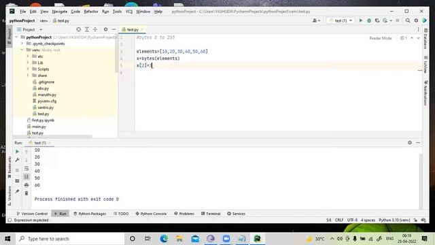Open Task View on taskbar
Image resolution: width=435 pixels, height=245 pixels.
(x=147, y=239)
